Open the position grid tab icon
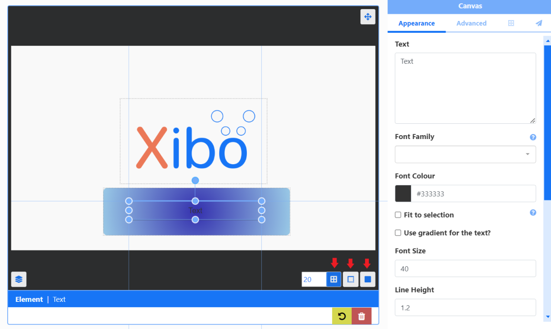This screenshot has width=551, height=329. (511, 23)
